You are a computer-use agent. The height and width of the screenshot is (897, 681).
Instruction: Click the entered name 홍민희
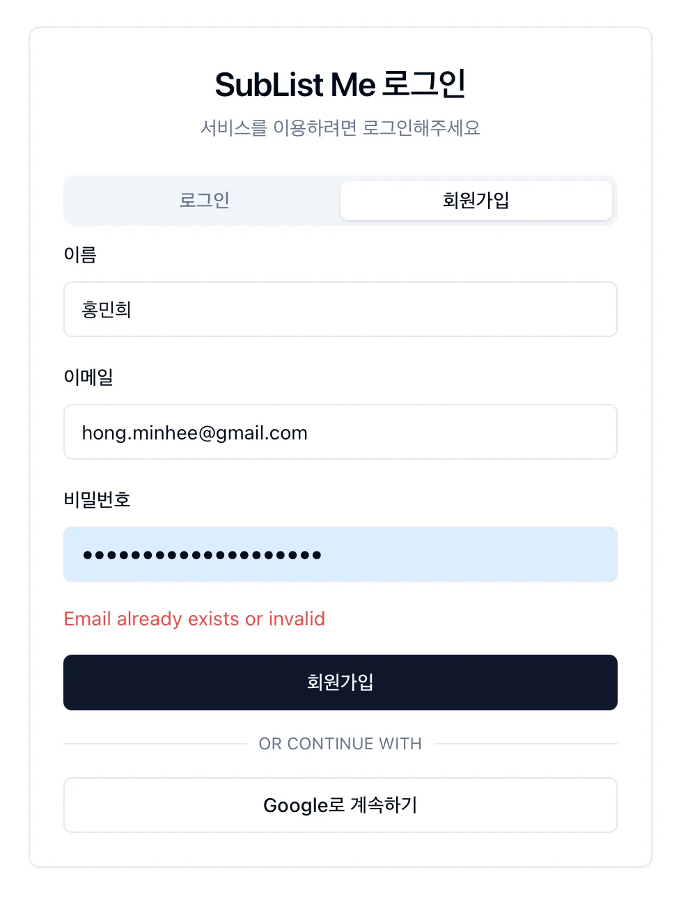107,309
